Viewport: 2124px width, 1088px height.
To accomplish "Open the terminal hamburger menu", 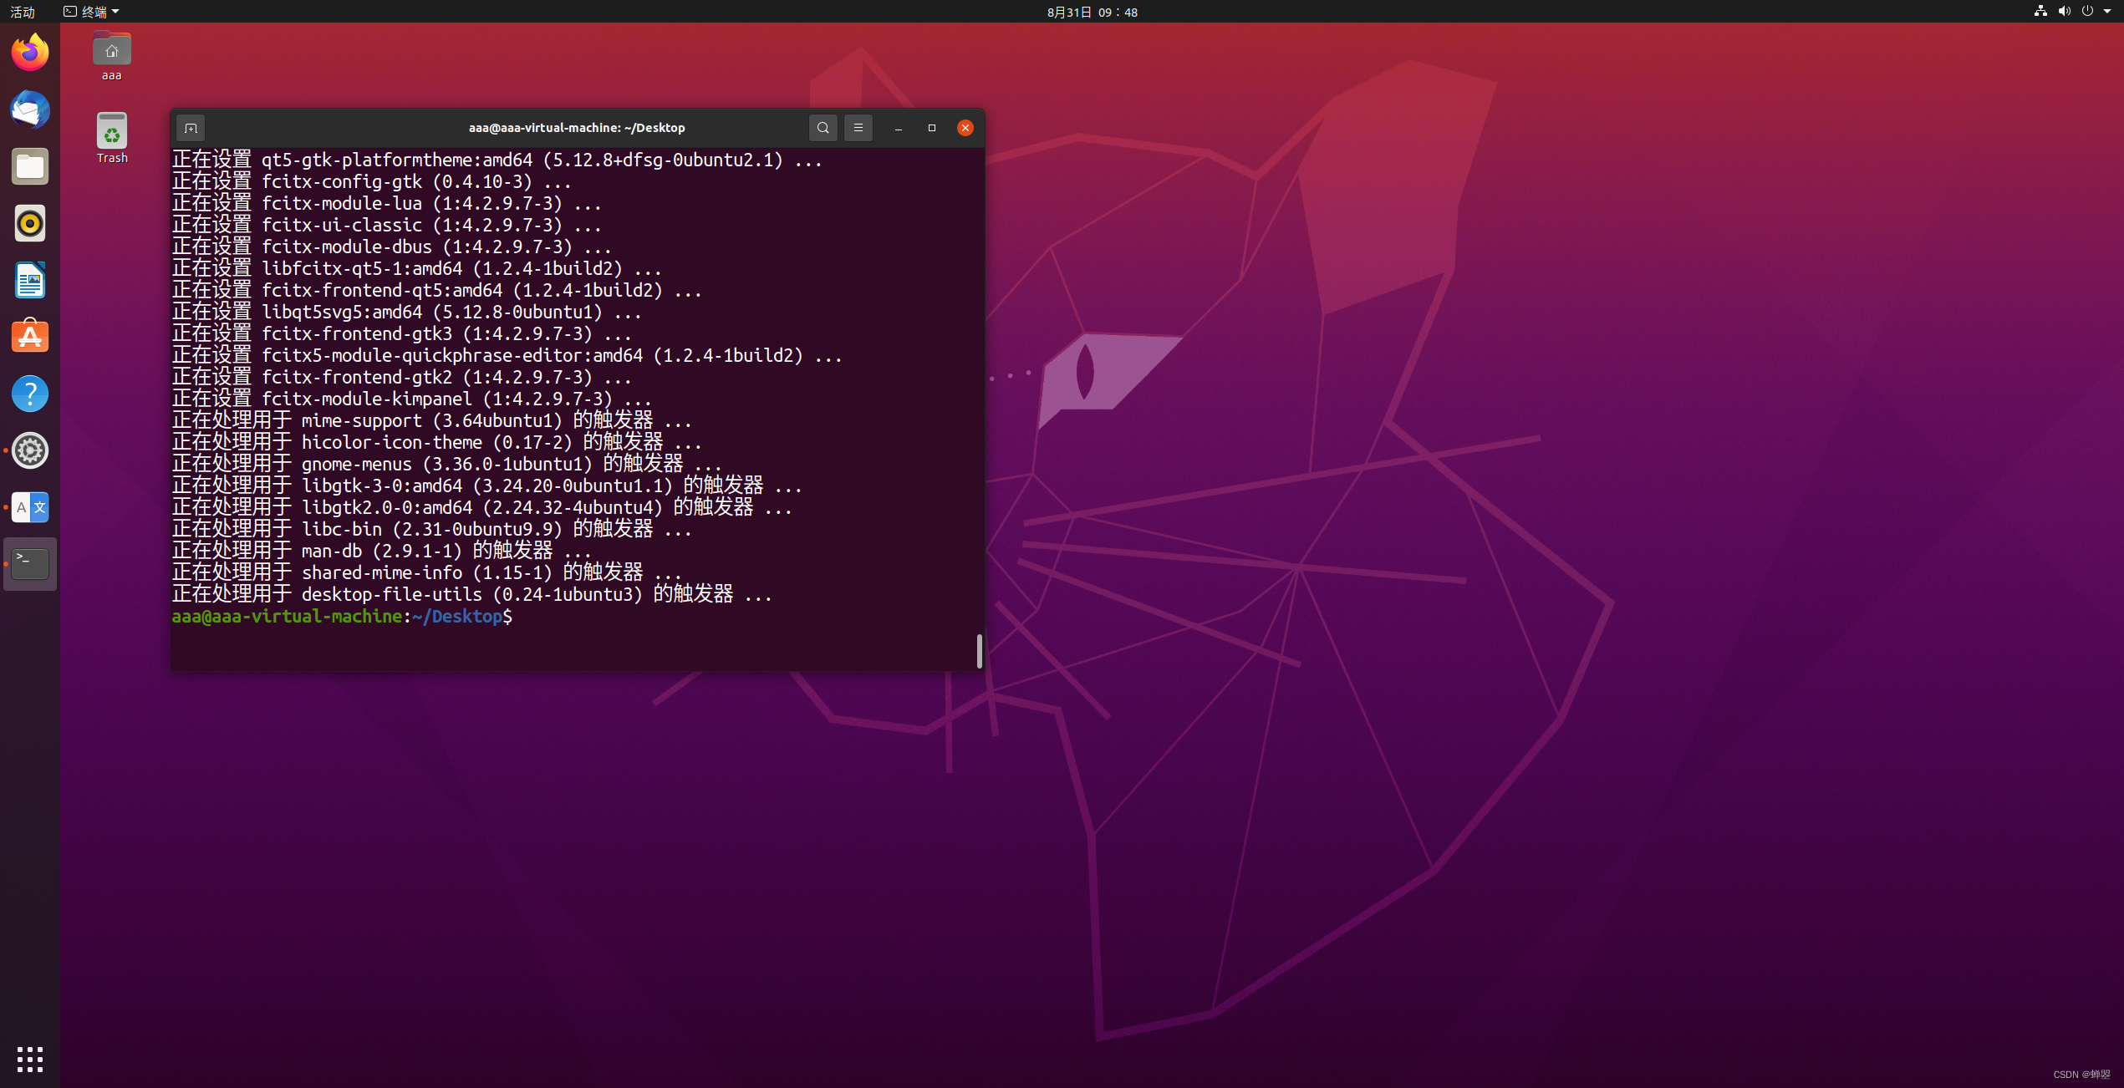I will (858, 128).
